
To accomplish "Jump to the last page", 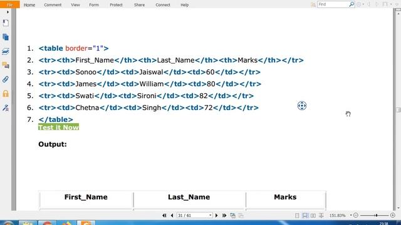I will click(224, 216).
